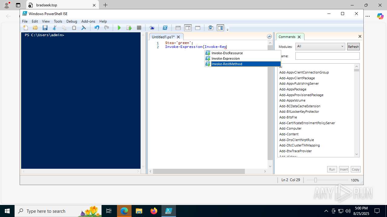Select Add-AppxProvisionedPackage in the commands list
Screen dimensions: 387x217
click(x=301, y=95)
